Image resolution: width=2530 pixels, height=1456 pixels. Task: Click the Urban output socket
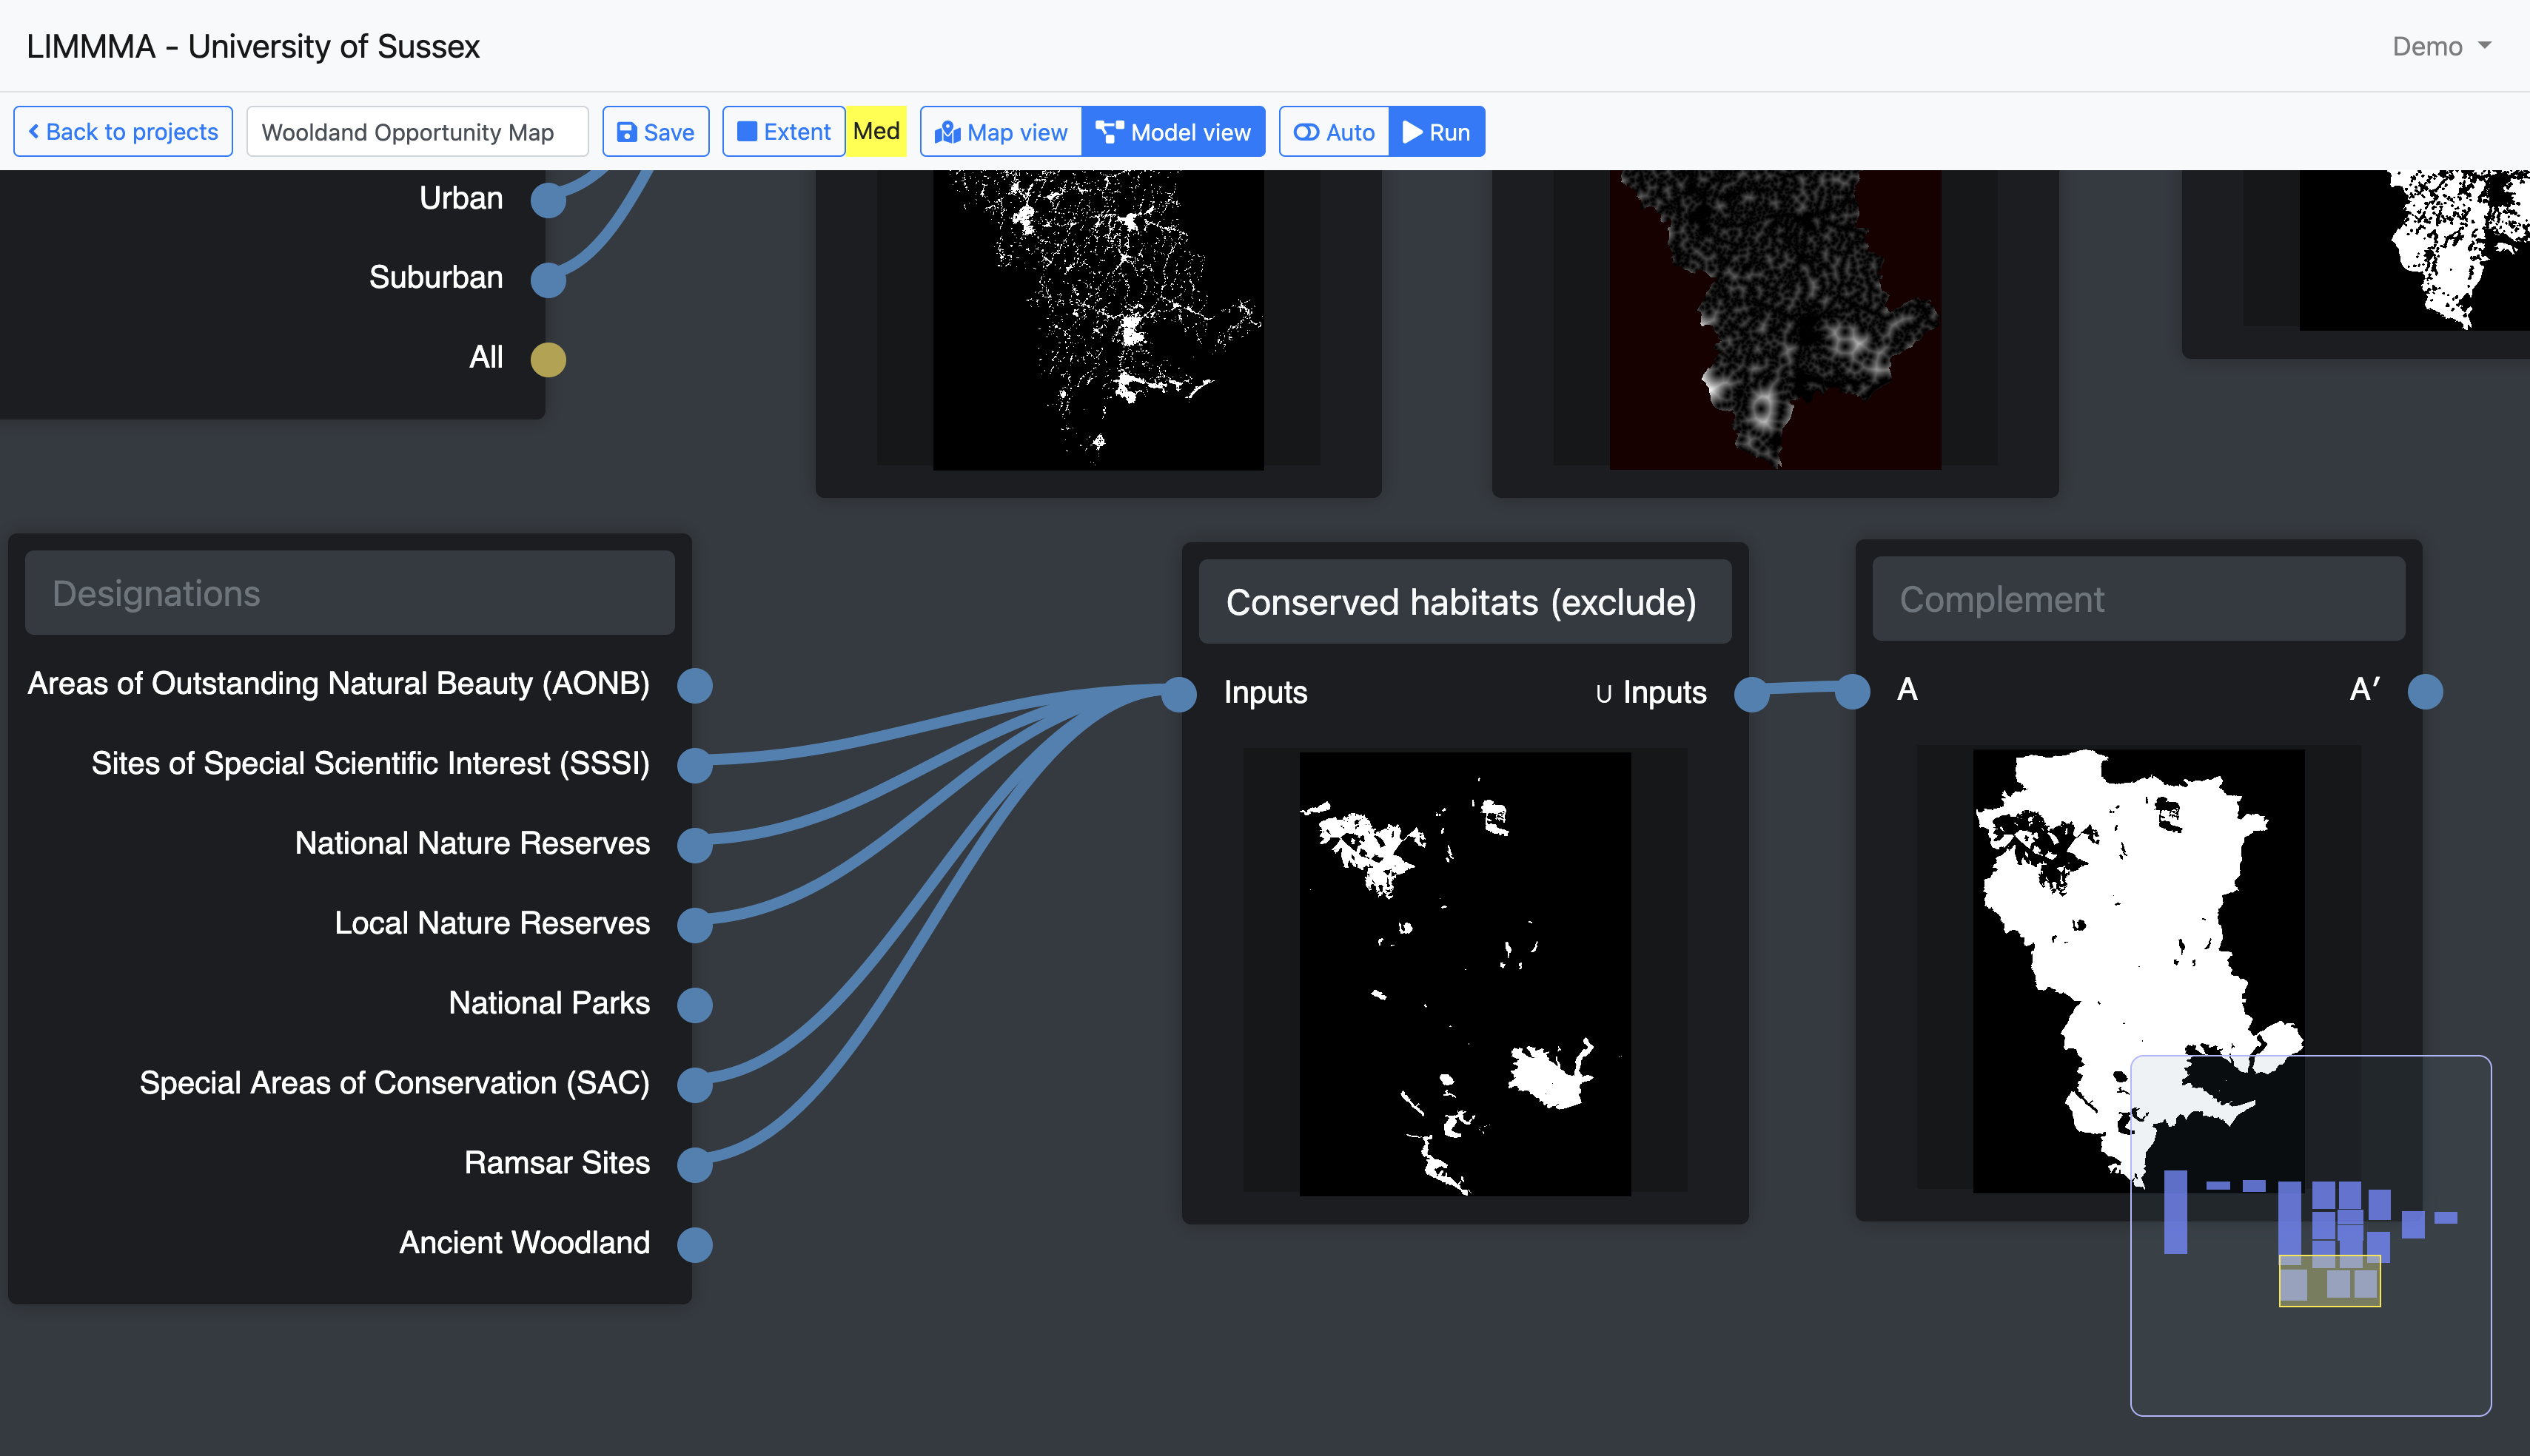548,200
